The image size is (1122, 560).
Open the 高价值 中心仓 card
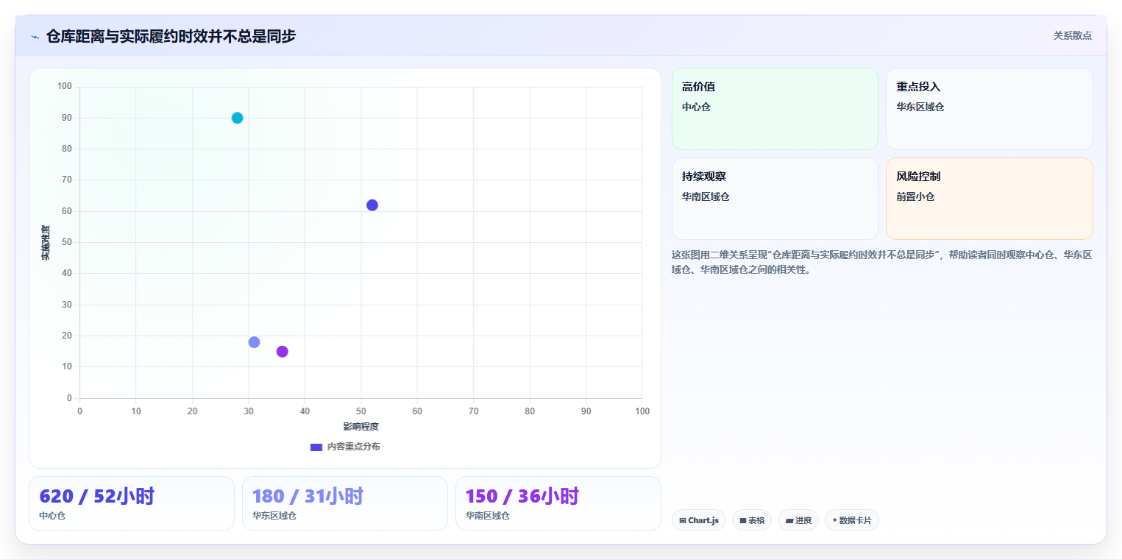coord(775,109)
